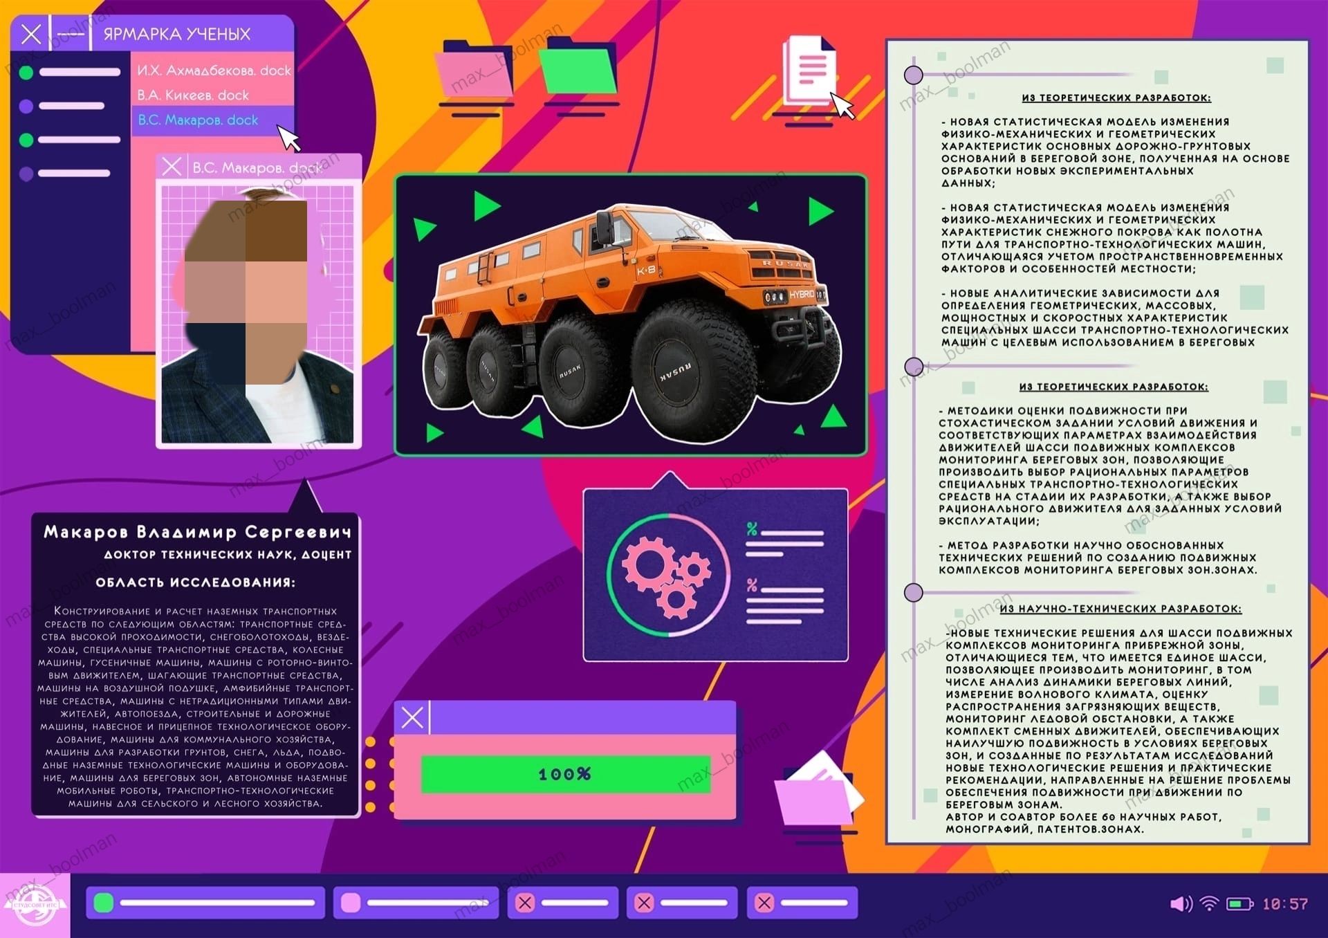Viewport: 1328px width, 938px height.
Task: Click the green 100% progress bar
Action: 565,773
